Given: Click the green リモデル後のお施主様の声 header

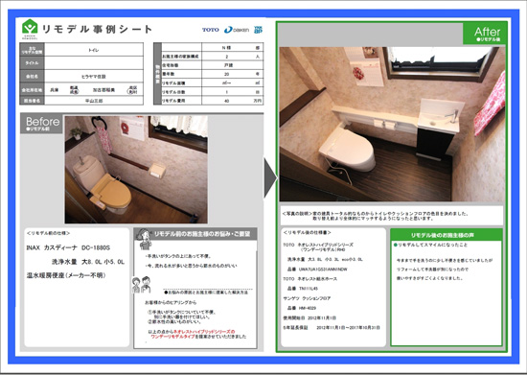Looking at the screenshot, I should point(447,234).
